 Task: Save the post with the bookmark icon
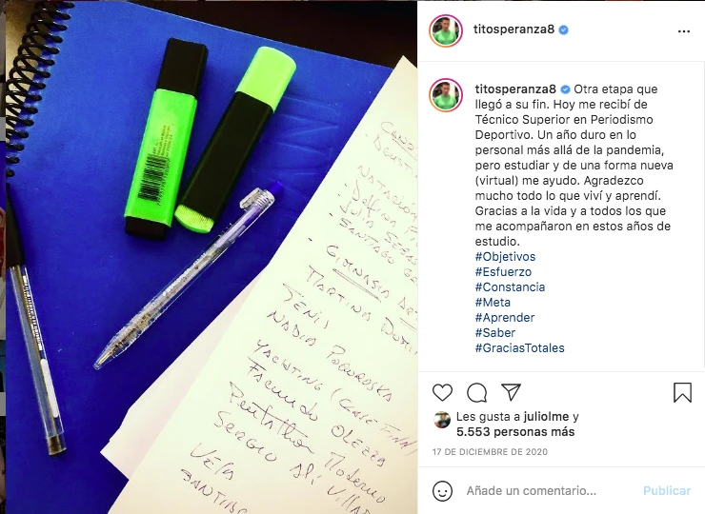(682, 392)
